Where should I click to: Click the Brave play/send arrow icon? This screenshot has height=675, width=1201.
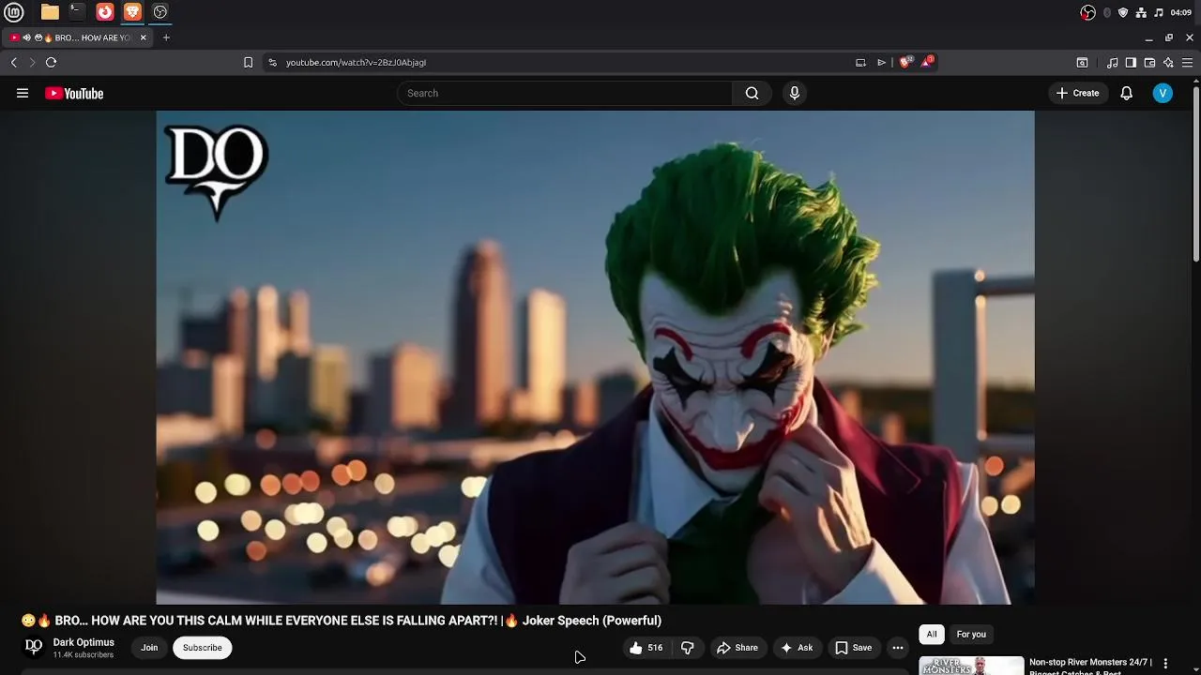click(881, 62)
